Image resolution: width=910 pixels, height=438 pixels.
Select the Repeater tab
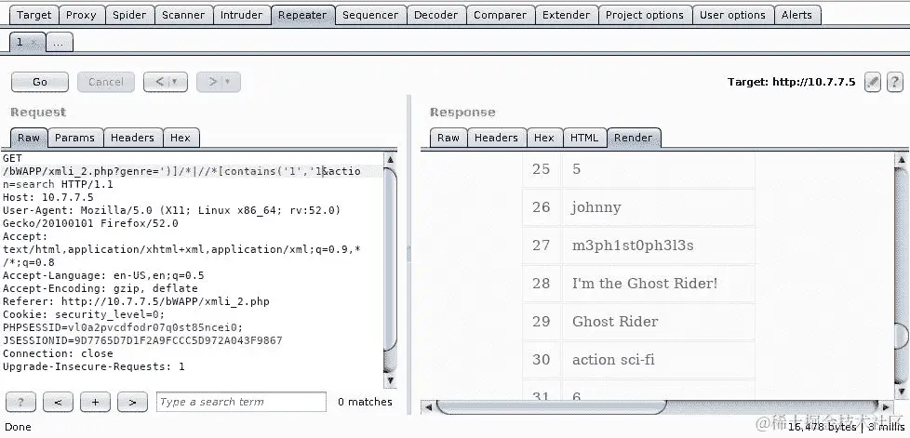coord(302,15)
